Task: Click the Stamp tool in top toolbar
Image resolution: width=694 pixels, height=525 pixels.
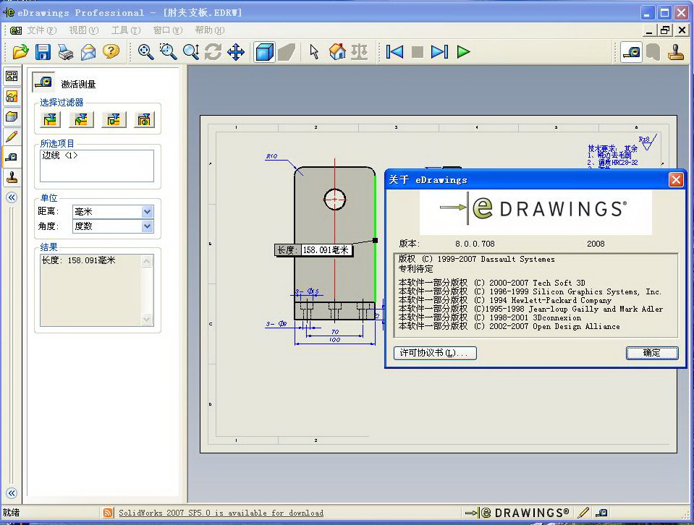Action: [x=676, y=52]
